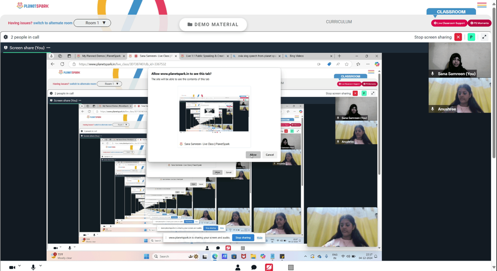Show hidden tray icons chevron in shared taskbar
This screenshot has width=497, height=271.
click(305, 257)
